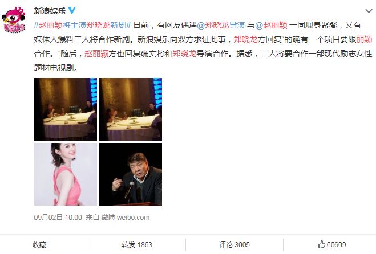This screenshot has width=376, height=254.
Task: Open the 新浪娱乐 avatar icon
Action: [x=14, y=20]
